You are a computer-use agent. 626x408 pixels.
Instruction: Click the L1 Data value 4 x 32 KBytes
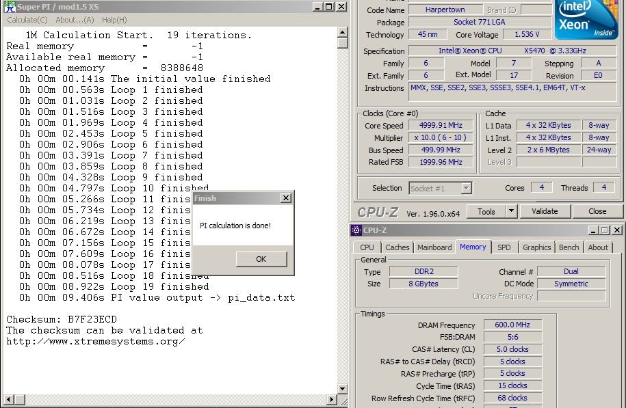(549, 125)
